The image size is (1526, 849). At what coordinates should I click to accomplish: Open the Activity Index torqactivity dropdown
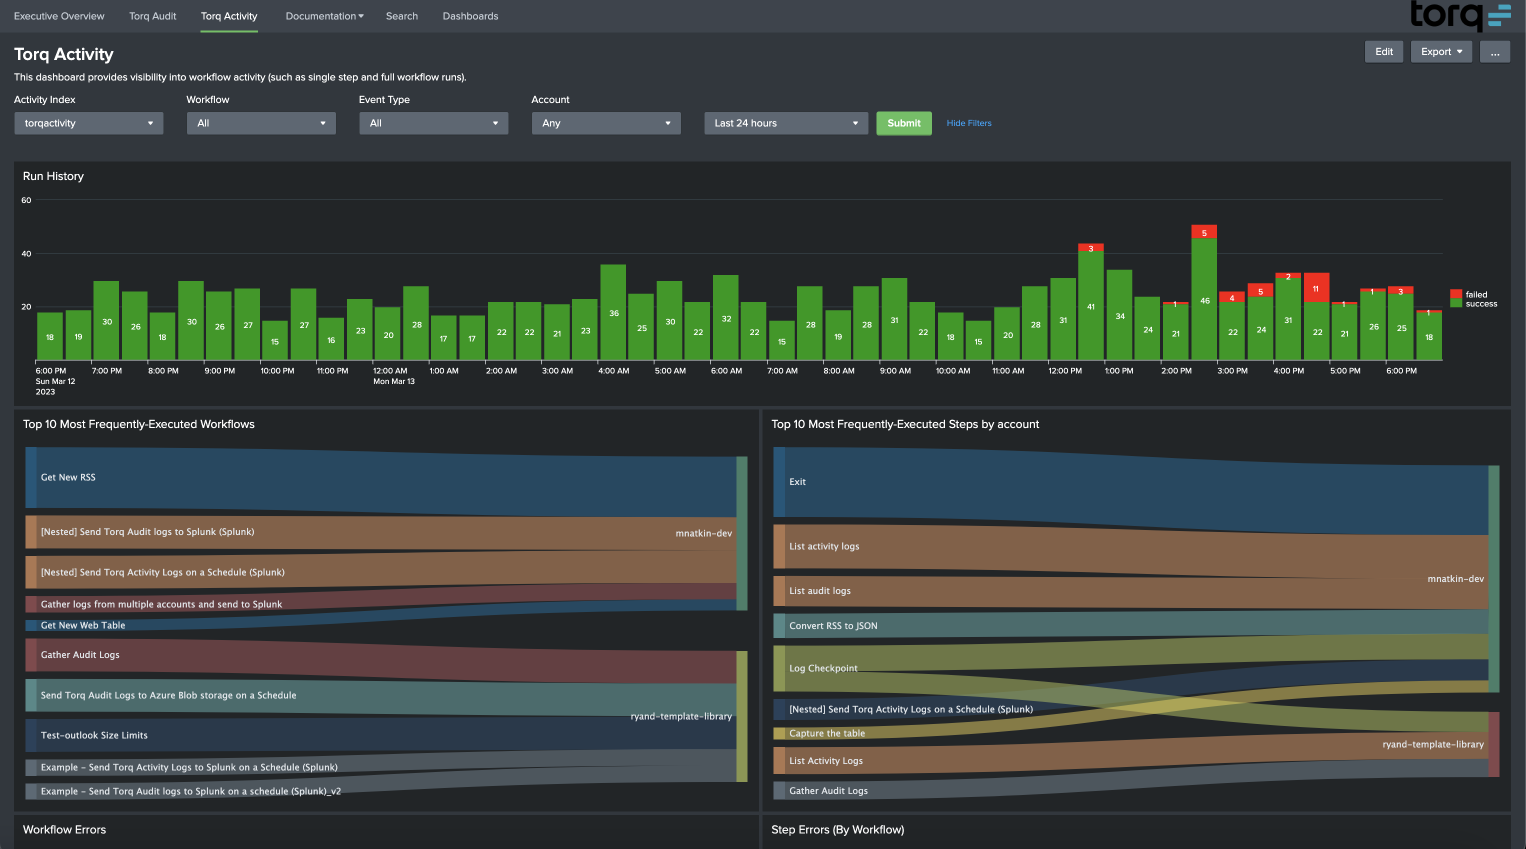coord(89,123)
